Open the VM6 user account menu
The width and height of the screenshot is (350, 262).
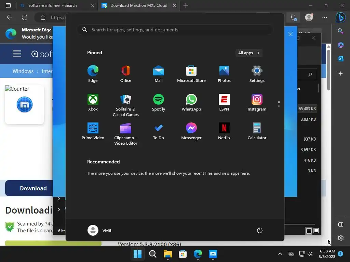click(x=99, y=230)
